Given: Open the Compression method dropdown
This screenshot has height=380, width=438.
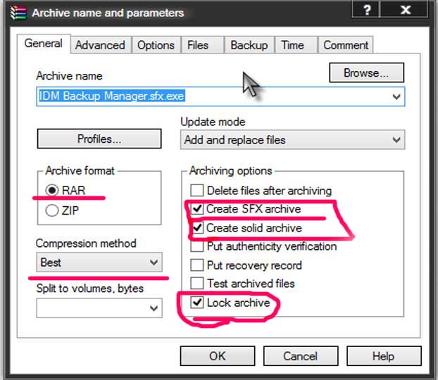Looking at the screenshot, I should [99, 262].
